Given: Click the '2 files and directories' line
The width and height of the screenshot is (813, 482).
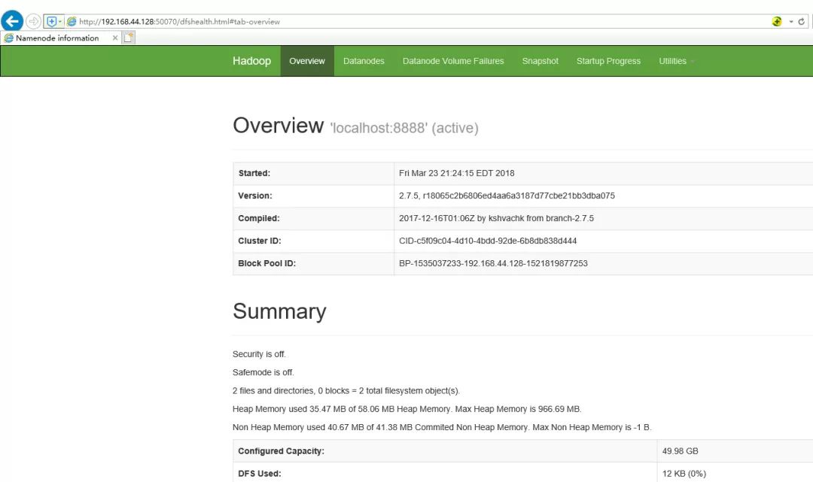Looking at the screenshot, I should click(x=346, y=391).
